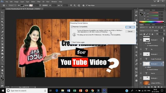The width and height of the screenshot is (166, 93).
Task: Switch to the Swatches tab
Action: (147, 10)
